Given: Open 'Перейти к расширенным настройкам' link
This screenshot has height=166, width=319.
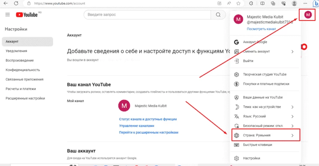Looking at the screenshot, I should pos(149,132).
